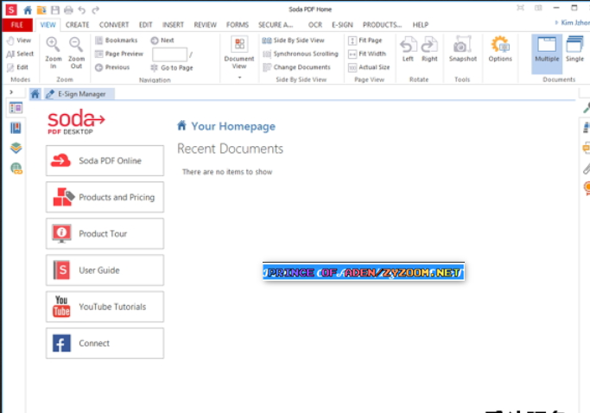Show Page Preview from ribbon

pyautogui.click(x=119, y=54)
